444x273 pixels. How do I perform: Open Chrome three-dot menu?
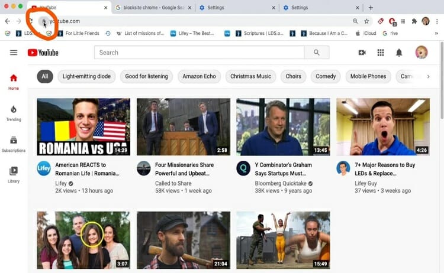point(437,21)
